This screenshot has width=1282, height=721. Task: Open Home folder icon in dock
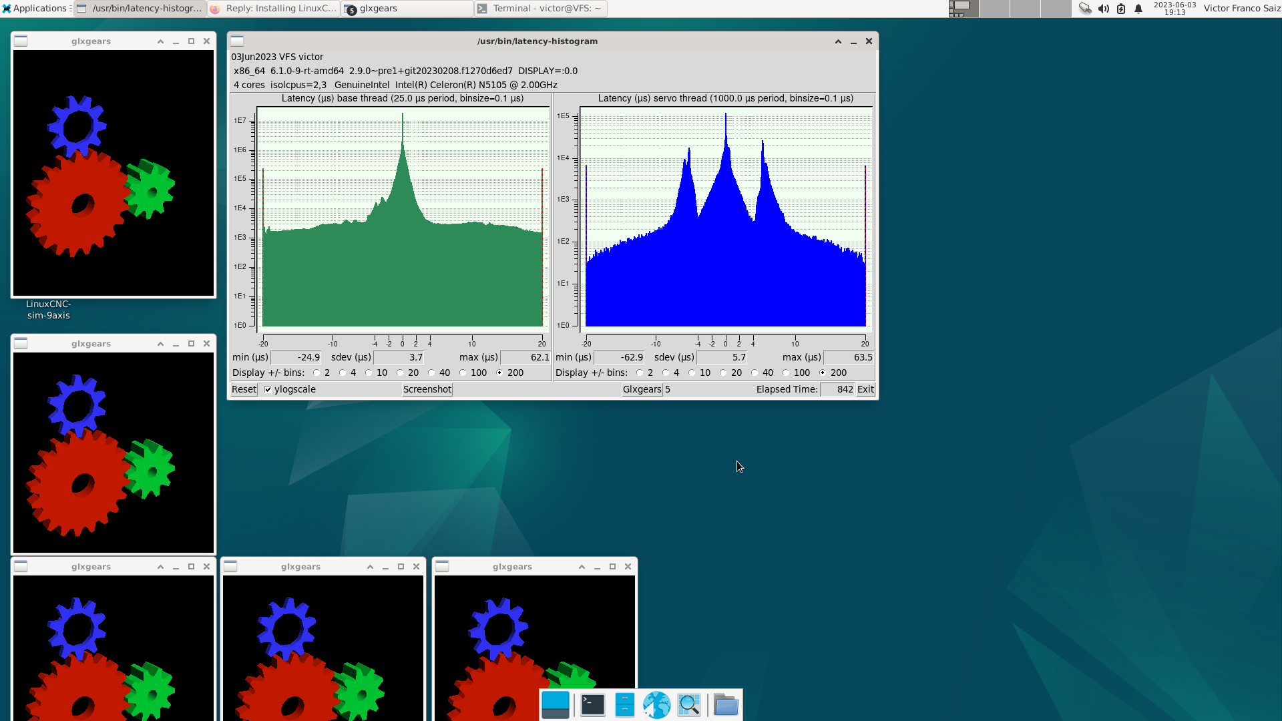726,705
